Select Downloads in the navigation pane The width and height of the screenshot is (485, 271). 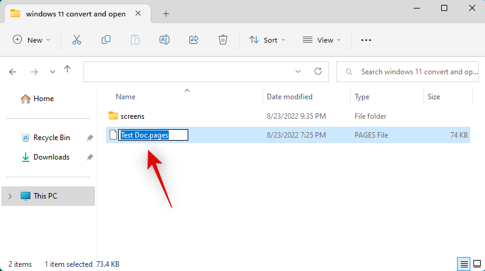coord(51,157)
